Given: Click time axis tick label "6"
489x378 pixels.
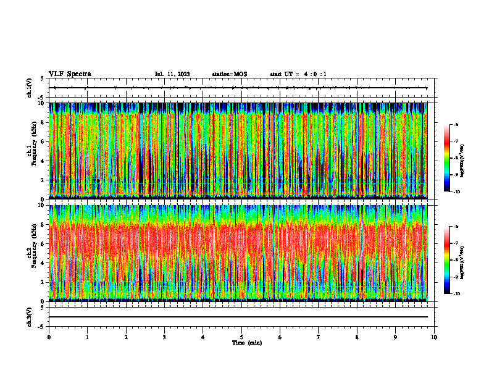Looking at the screenshot, I should [x=280, y=337].
